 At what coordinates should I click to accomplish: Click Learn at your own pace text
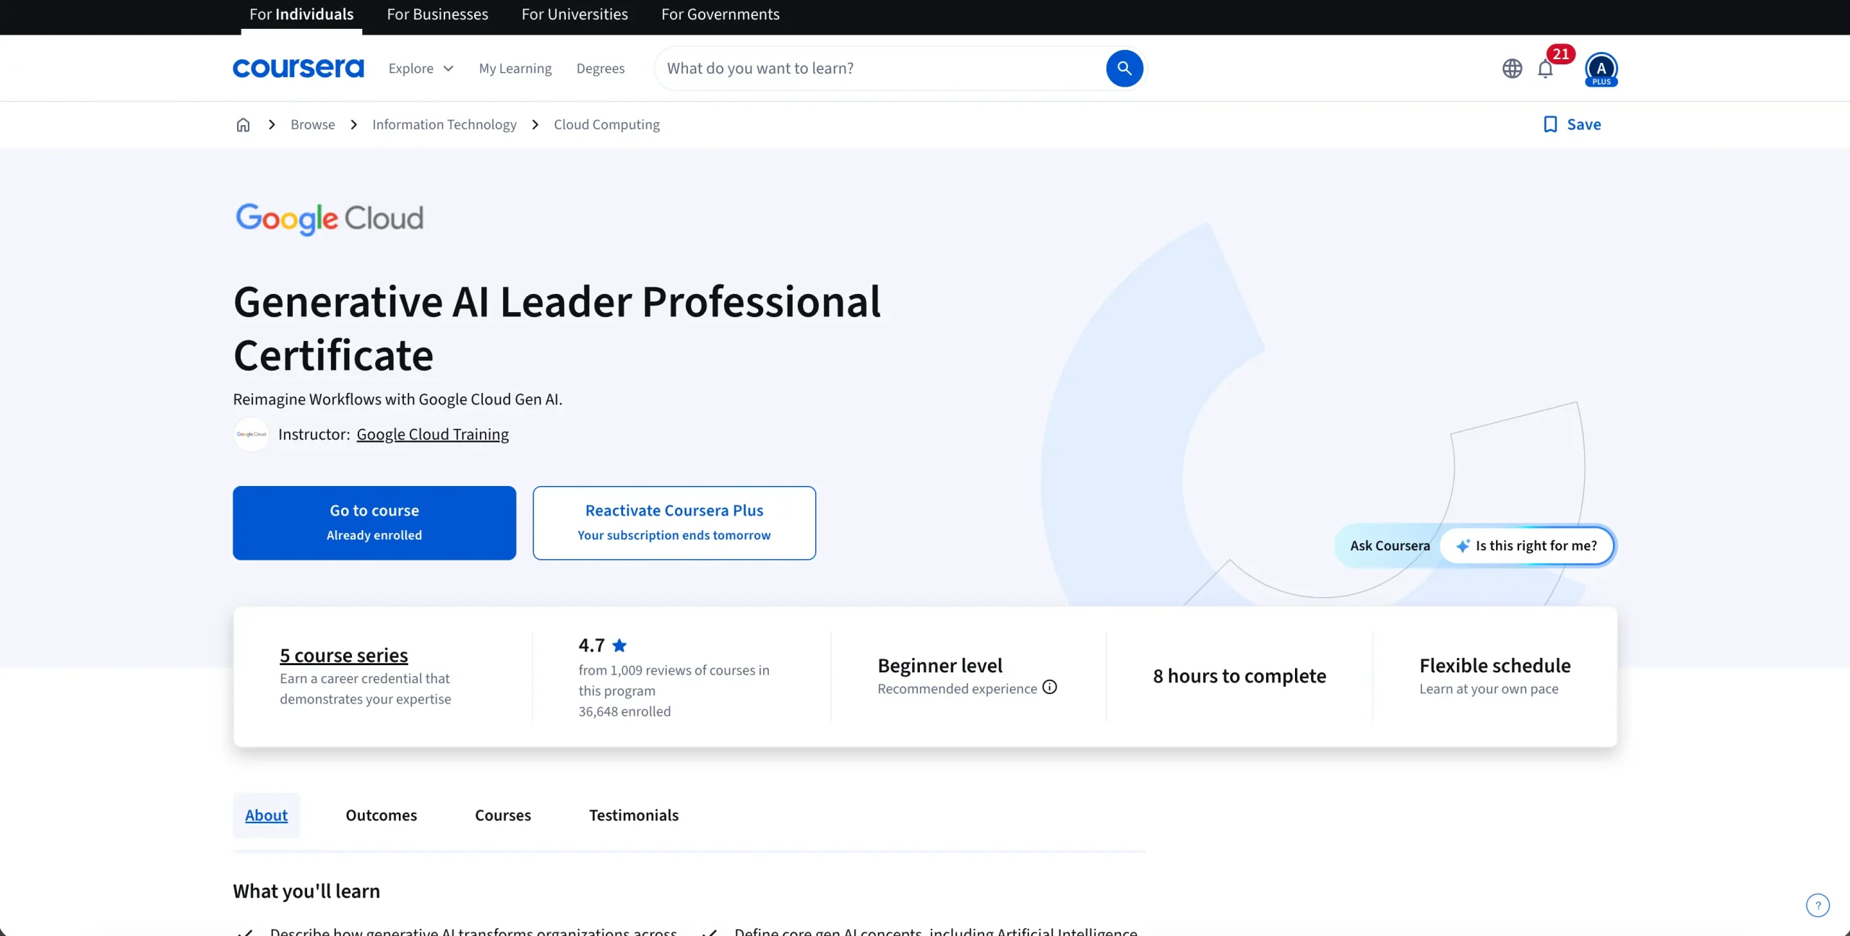(1489, 688)
